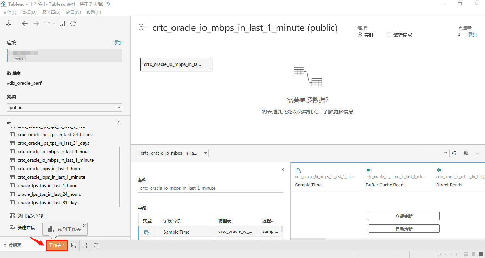Open the 帮助(H) menu

94,12
